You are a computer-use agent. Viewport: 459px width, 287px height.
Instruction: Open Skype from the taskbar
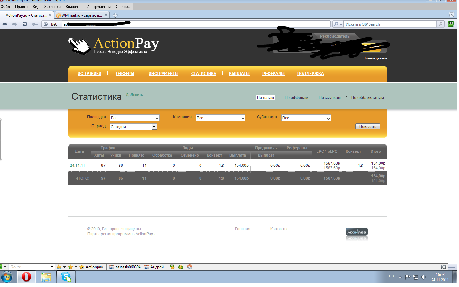66,276
